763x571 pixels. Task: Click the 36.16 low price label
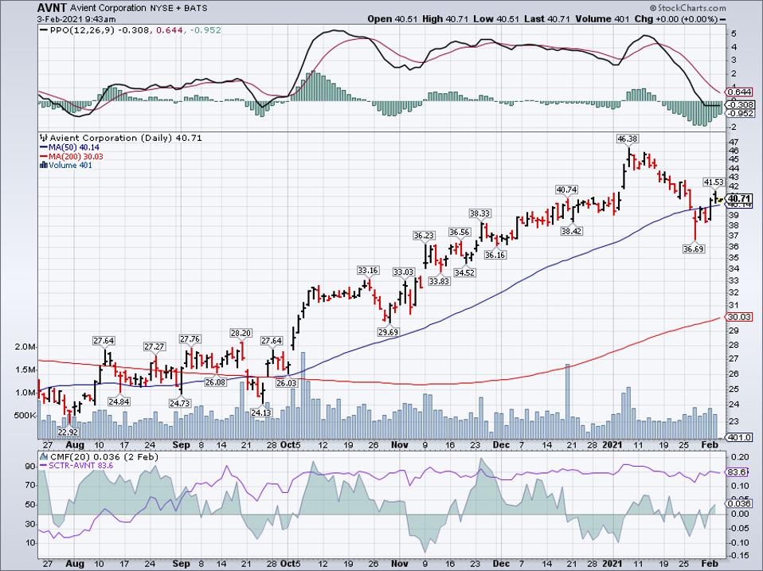[495, 255]
